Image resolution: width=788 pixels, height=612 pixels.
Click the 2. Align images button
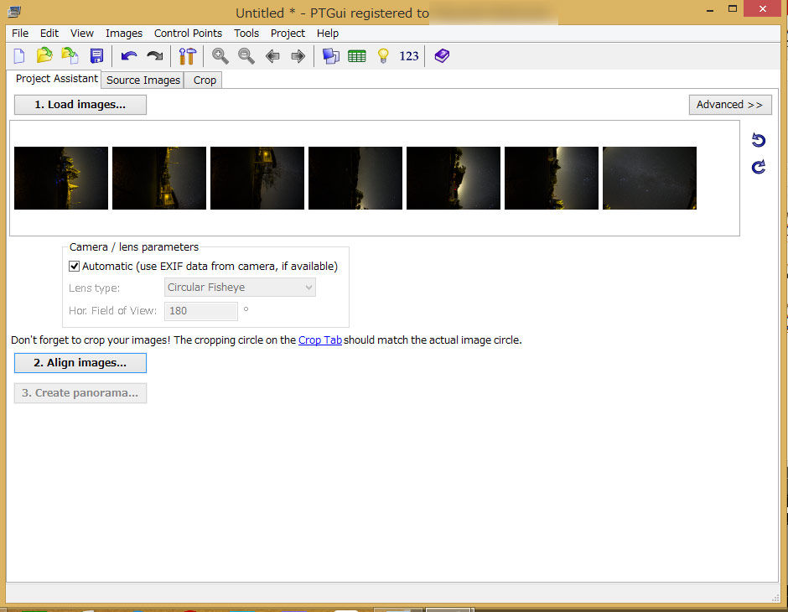point(80,363)
